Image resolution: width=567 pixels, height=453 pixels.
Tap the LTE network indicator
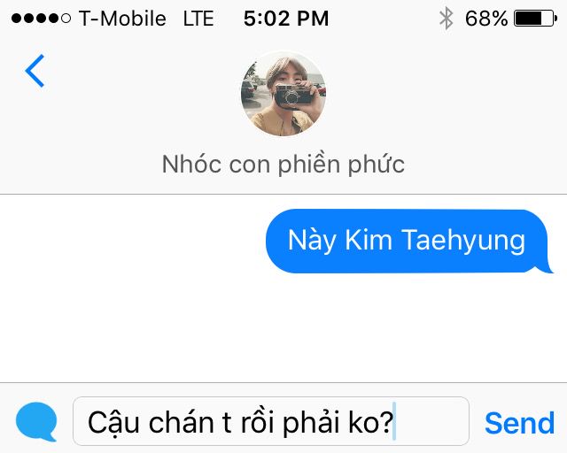(x=198, y=19)
